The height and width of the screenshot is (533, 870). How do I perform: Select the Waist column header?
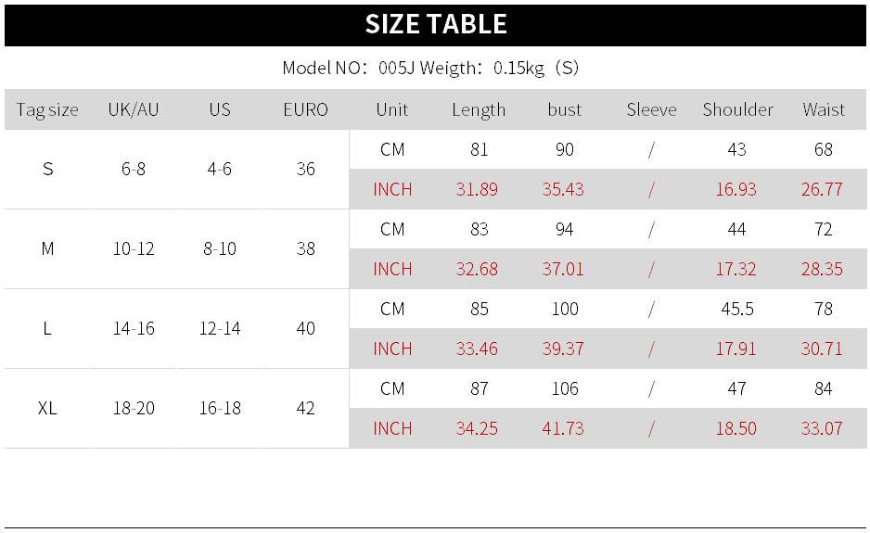[x=824, y=109]
